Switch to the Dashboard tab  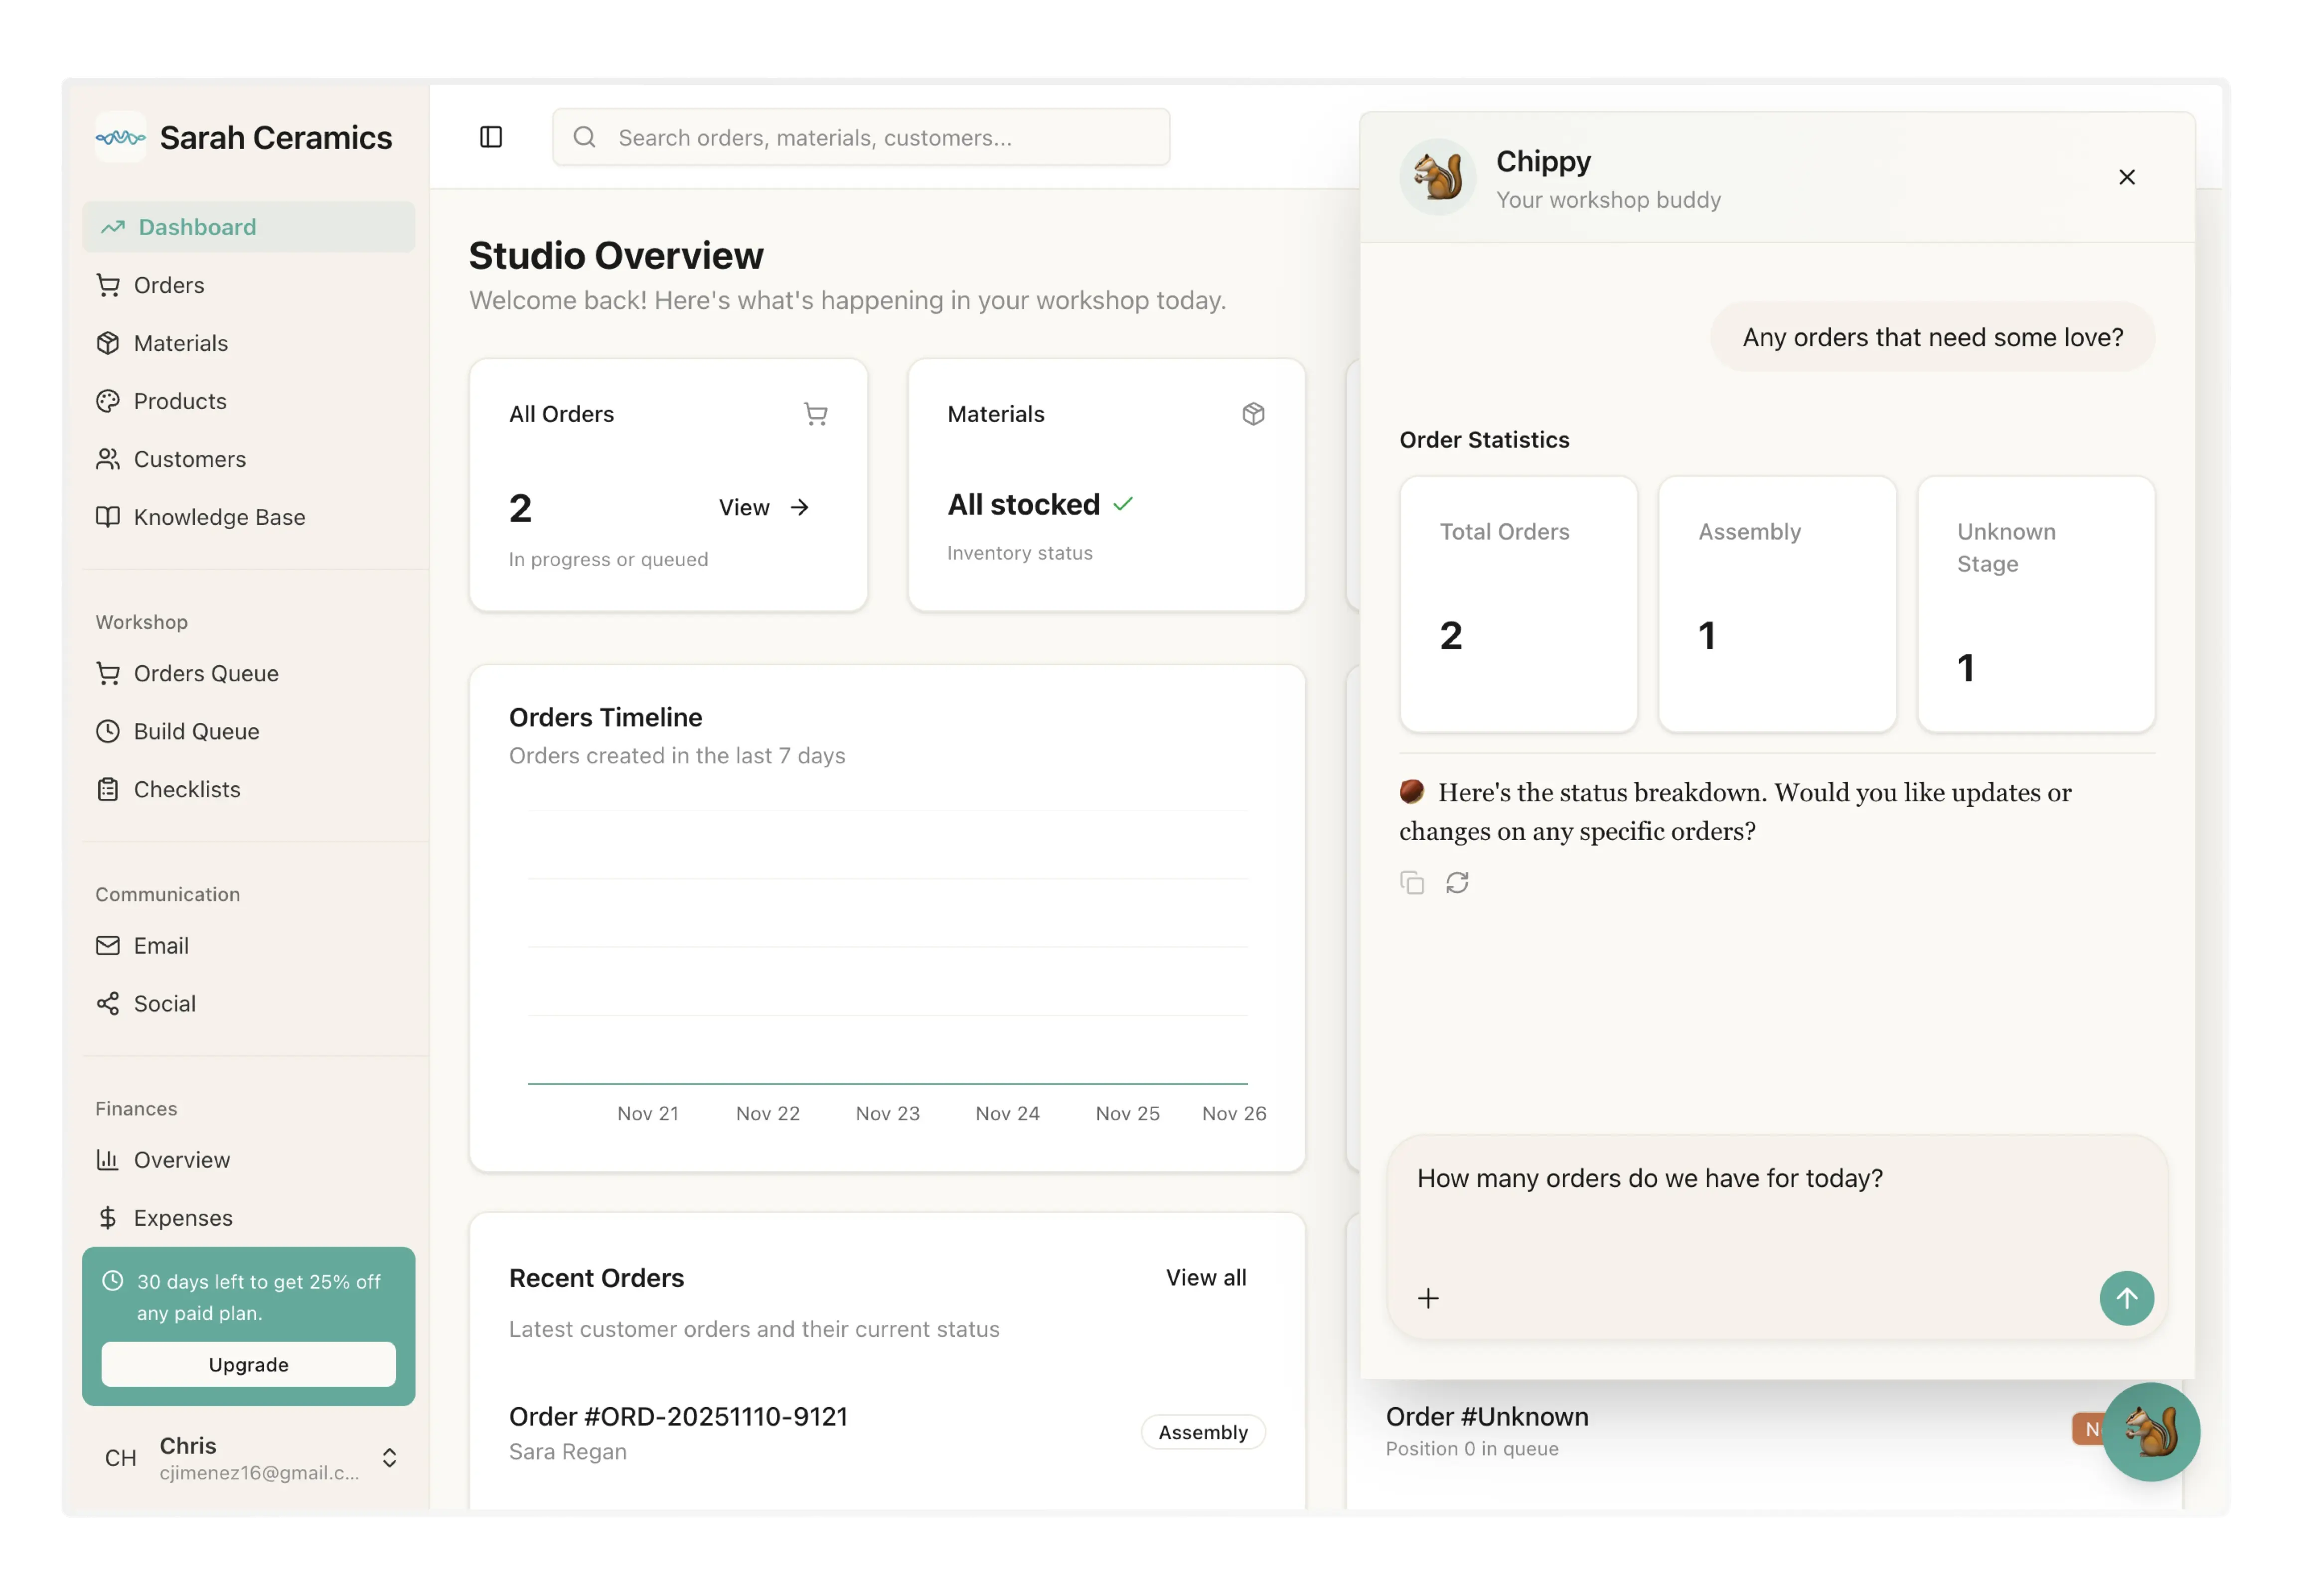196,227
